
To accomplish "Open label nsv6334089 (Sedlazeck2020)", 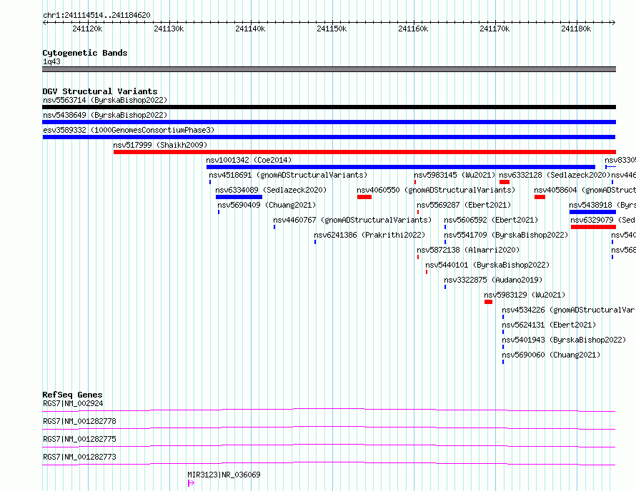I will (x=271, y=190).
